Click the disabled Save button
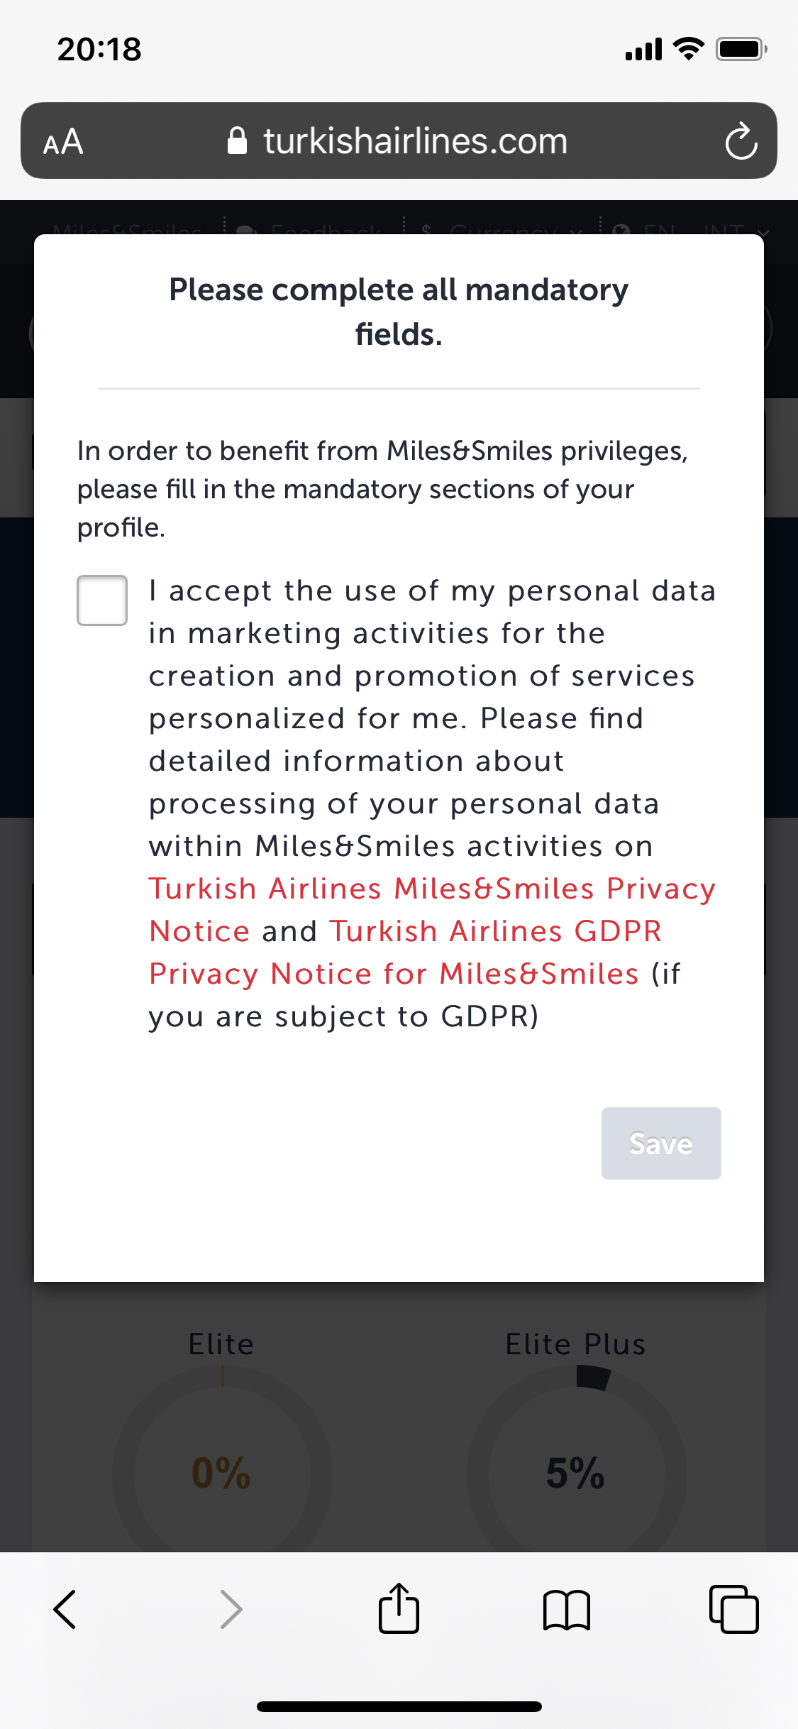The width and height of the screenshot is (798, 1729). pos(661,1143)
